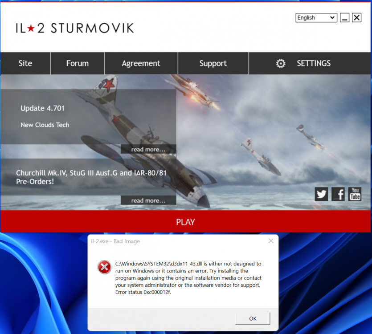Open the Twitter icon
372x334 pixels.
coord(321,194)
